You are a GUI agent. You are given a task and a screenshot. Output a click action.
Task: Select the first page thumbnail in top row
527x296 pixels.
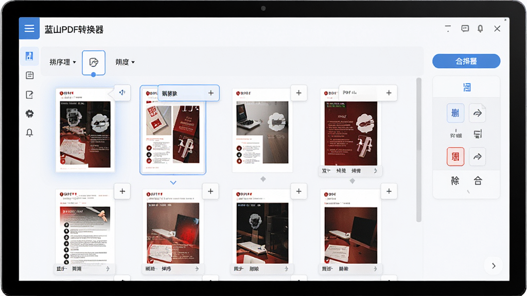[x=85, y=130]
